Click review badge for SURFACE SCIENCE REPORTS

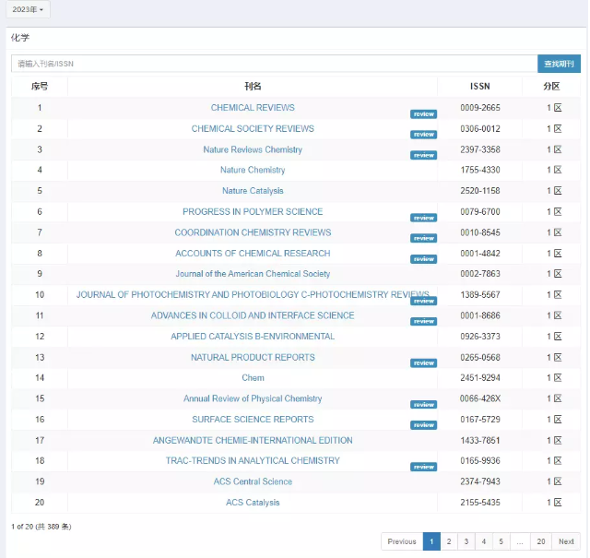424,424
